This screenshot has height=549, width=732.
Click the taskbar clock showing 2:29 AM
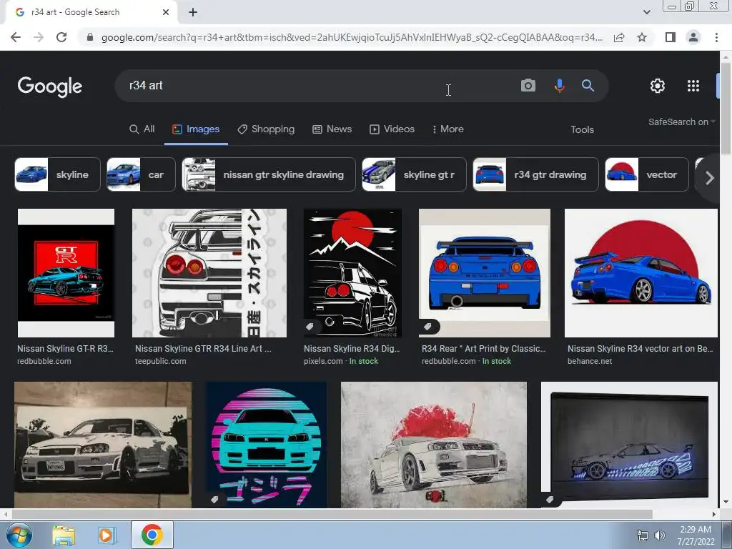[x=696, y=535]
